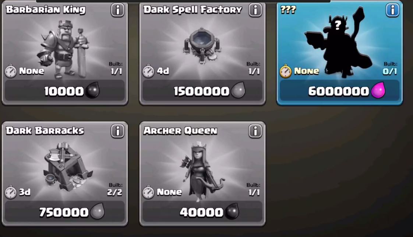This screenshot has height=237, width=413.
Task: Open info for Dark Spell Factory
Action: point(255,10)
